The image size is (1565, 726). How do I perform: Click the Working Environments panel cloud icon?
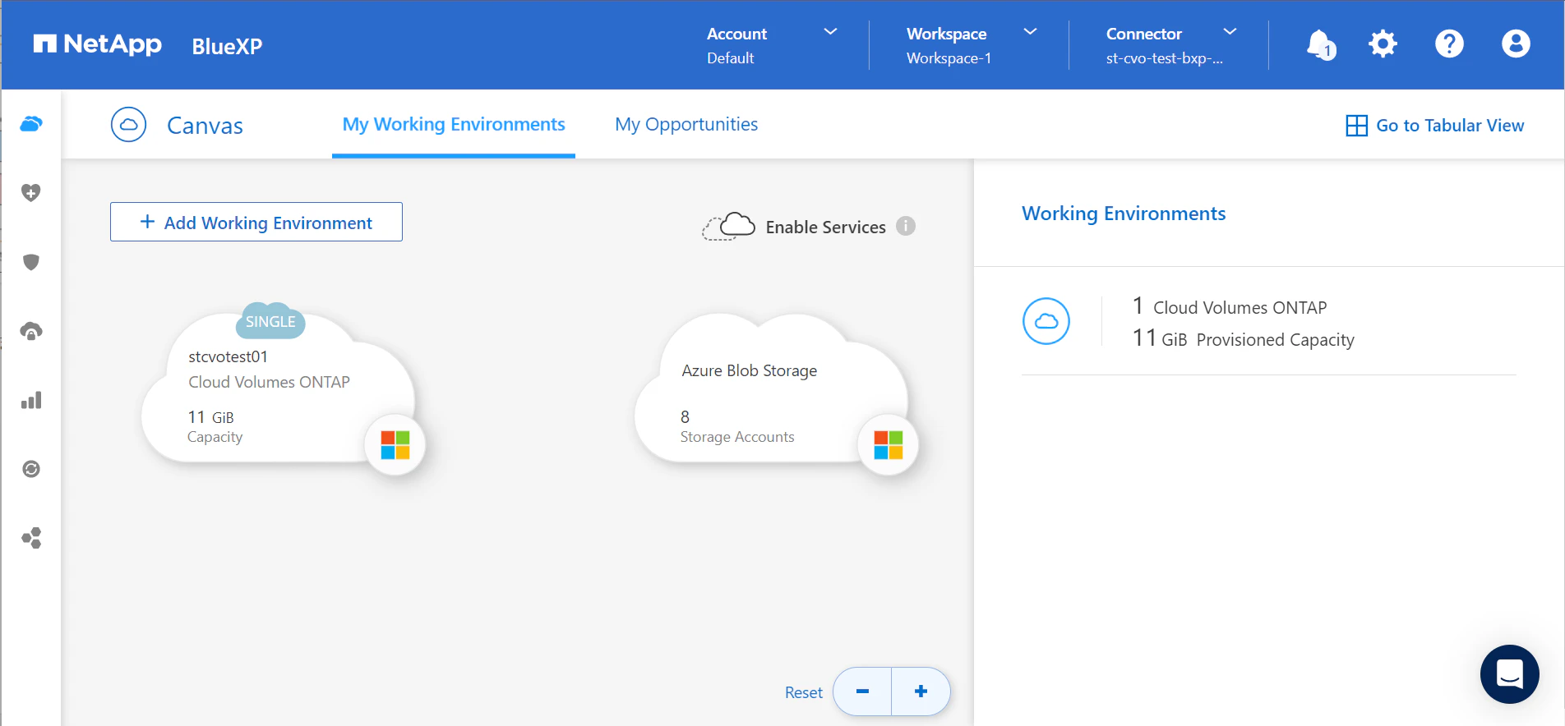(1046, 321)
